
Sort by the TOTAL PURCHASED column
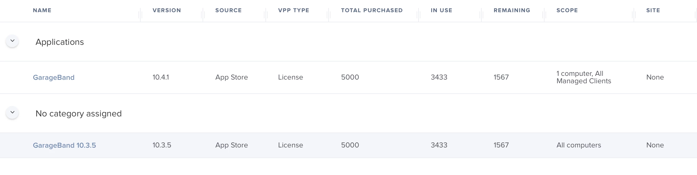point(372,10)
